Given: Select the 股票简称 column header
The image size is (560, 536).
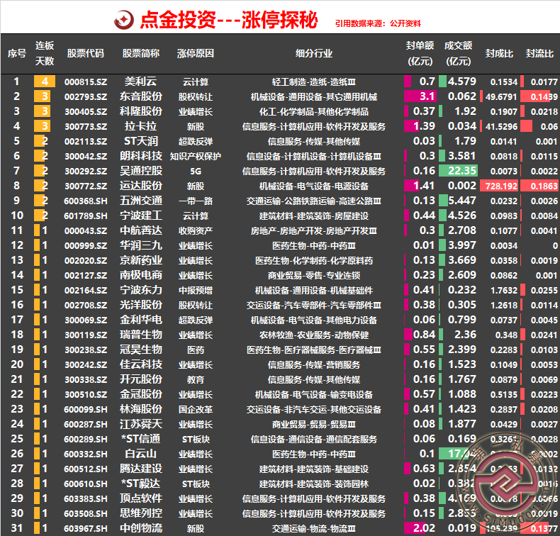Looking at the screenshot, I should coord(141,54).
